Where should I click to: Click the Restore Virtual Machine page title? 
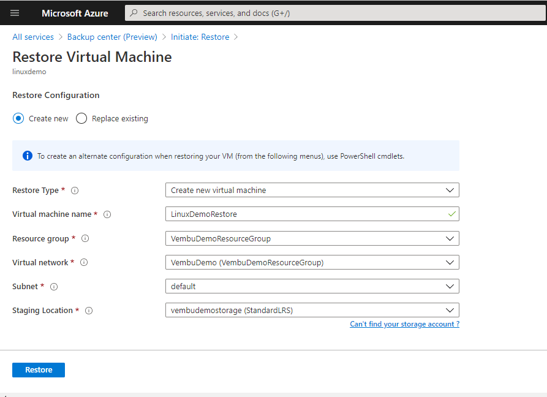pos(92,57)
